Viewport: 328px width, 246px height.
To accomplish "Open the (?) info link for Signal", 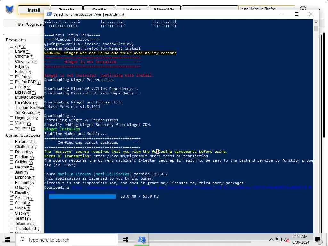I will [x=28, y=203].
